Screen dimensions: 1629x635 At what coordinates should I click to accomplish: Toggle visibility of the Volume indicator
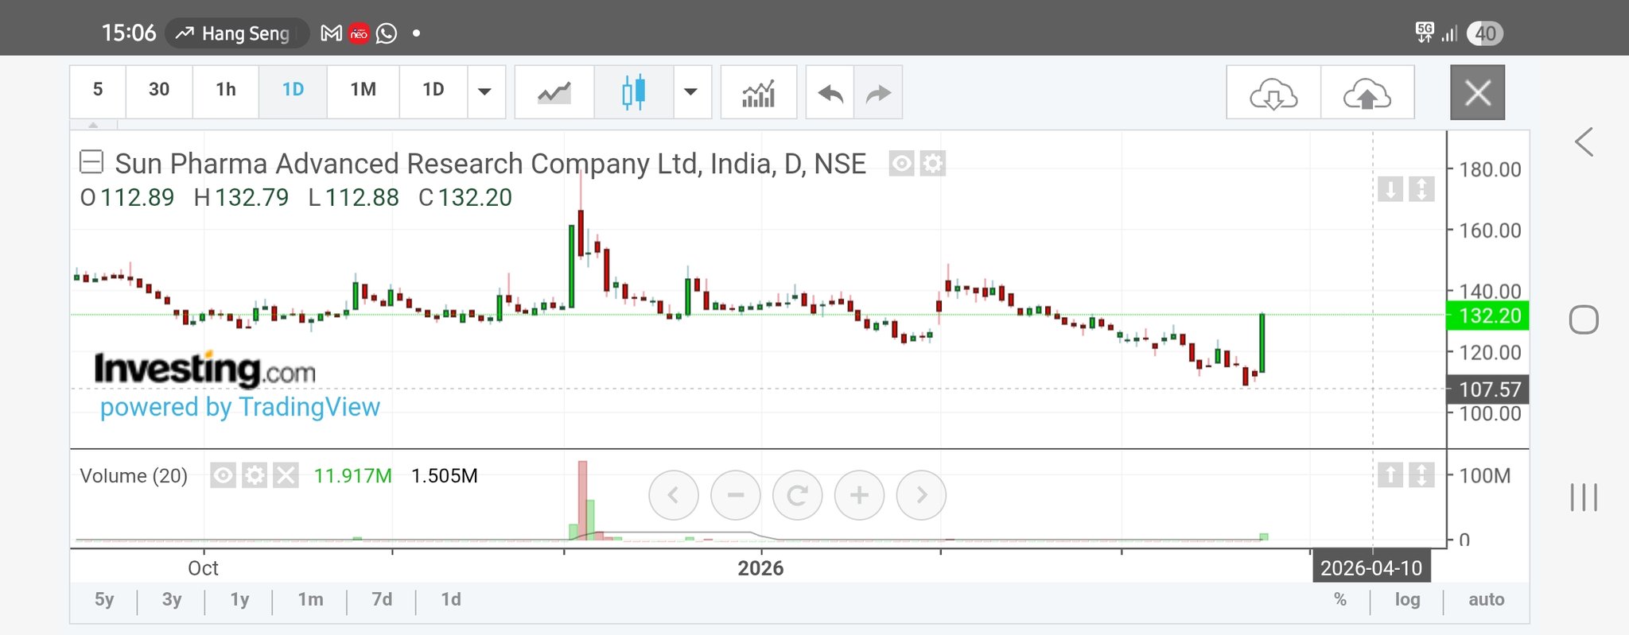coord(224,475)
